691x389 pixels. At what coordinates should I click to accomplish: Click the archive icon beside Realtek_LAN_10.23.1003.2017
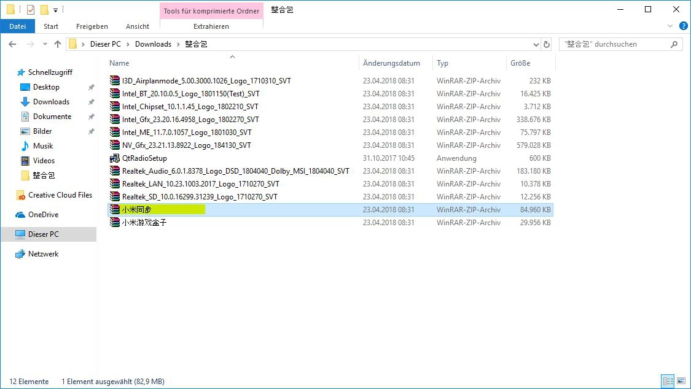click(x=115, y=183)
